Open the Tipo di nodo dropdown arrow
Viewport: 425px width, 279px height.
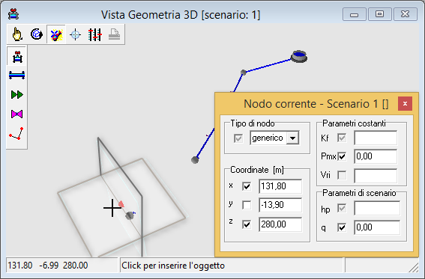point(293,138)
